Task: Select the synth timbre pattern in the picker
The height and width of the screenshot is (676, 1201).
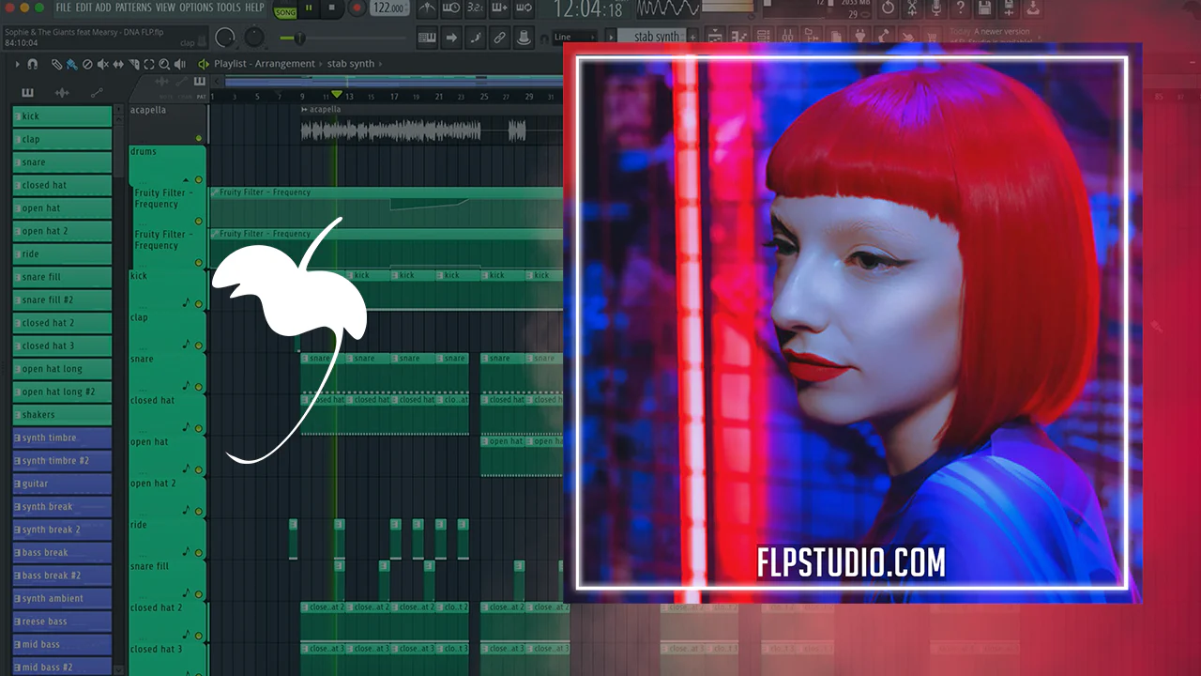Action: pos(62,438)
